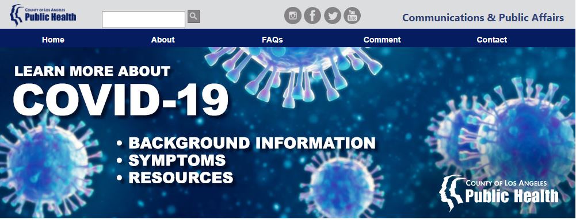Select the Resources bullet text

point(181,177)
